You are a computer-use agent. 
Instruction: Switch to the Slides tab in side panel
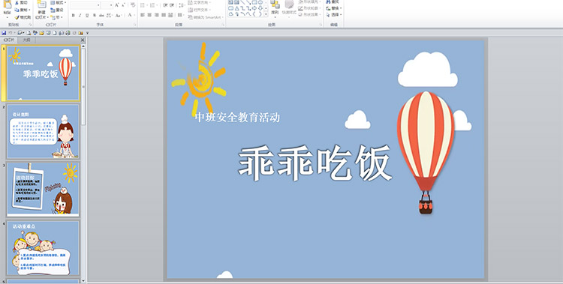[9, 40]
